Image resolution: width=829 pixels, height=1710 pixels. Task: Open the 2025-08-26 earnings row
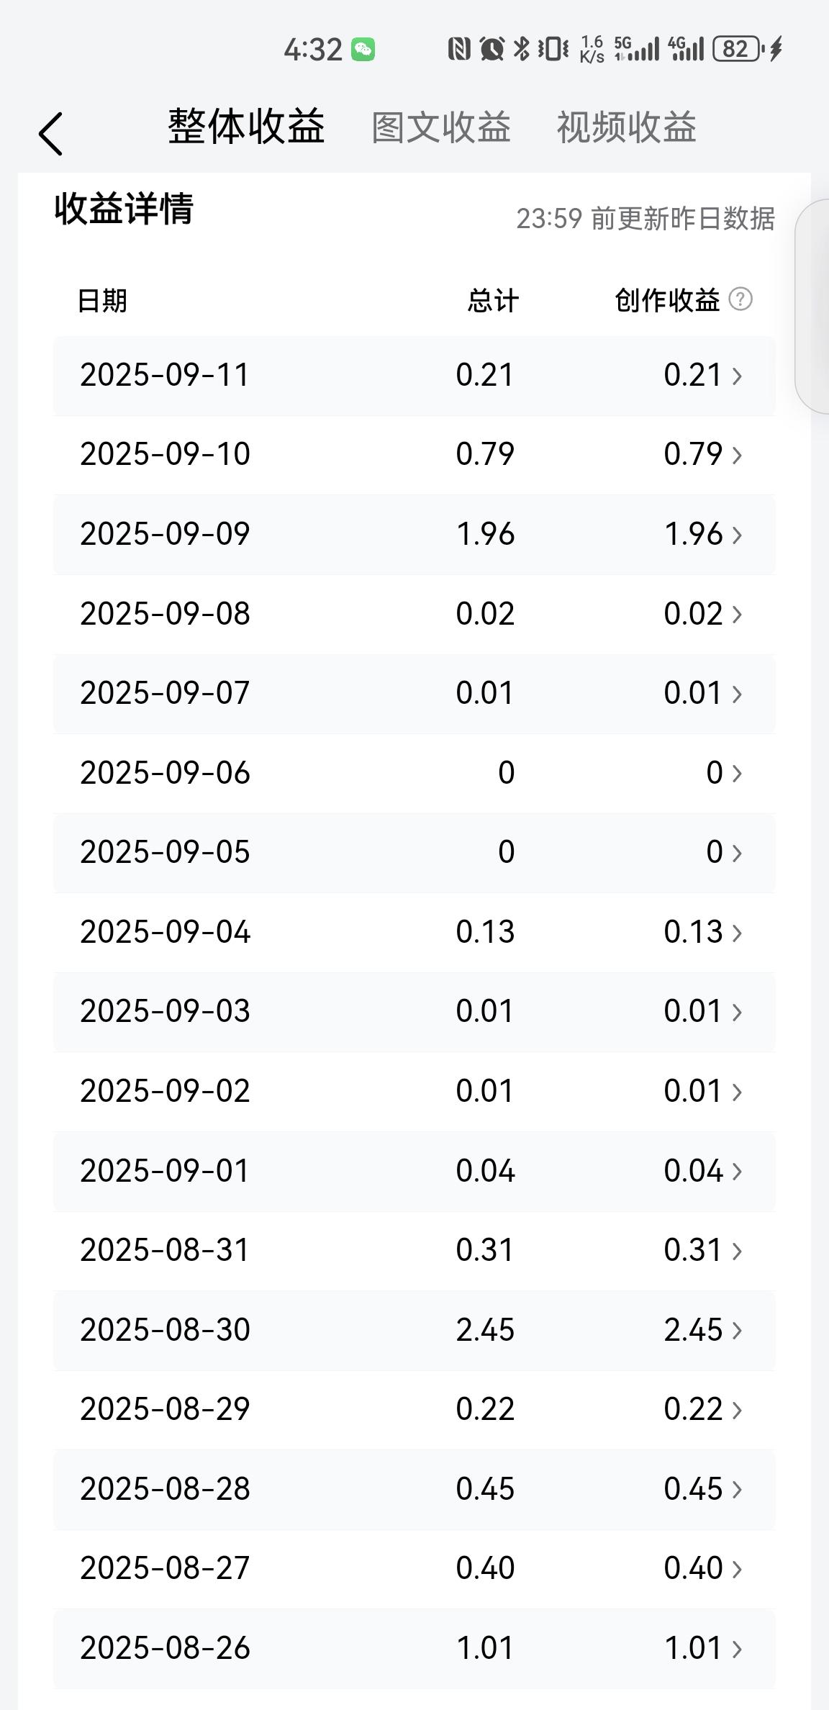[414, 1648]
